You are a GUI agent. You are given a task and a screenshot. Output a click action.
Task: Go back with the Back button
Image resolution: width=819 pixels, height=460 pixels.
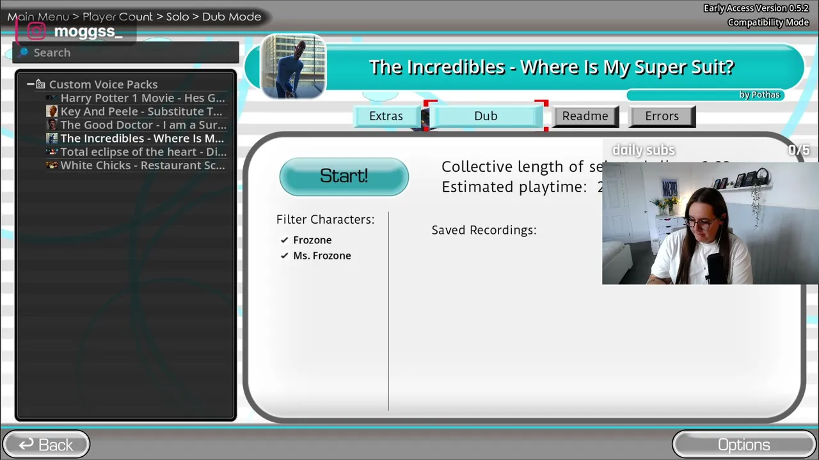coord(46,445)
